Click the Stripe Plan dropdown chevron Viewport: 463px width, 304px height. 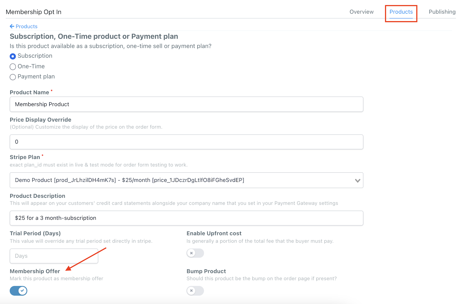click(x=357, y=180)
